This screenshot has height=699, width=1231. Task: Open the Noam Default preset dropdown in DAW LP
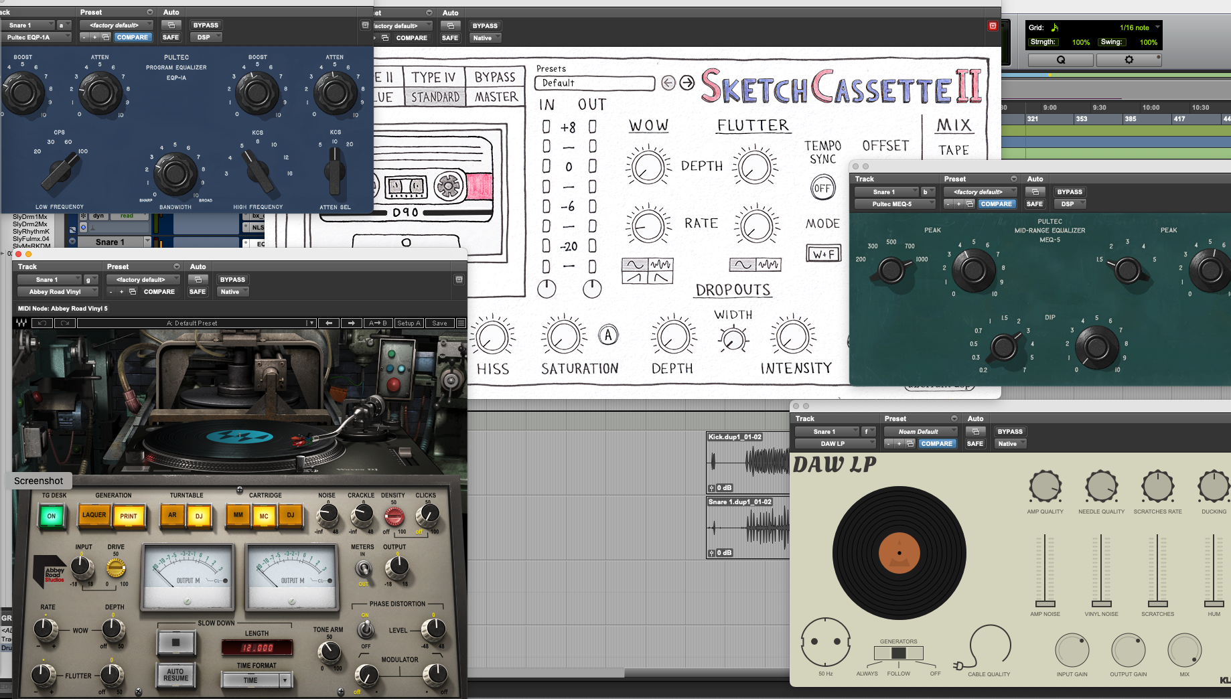[x=921, y=432]
